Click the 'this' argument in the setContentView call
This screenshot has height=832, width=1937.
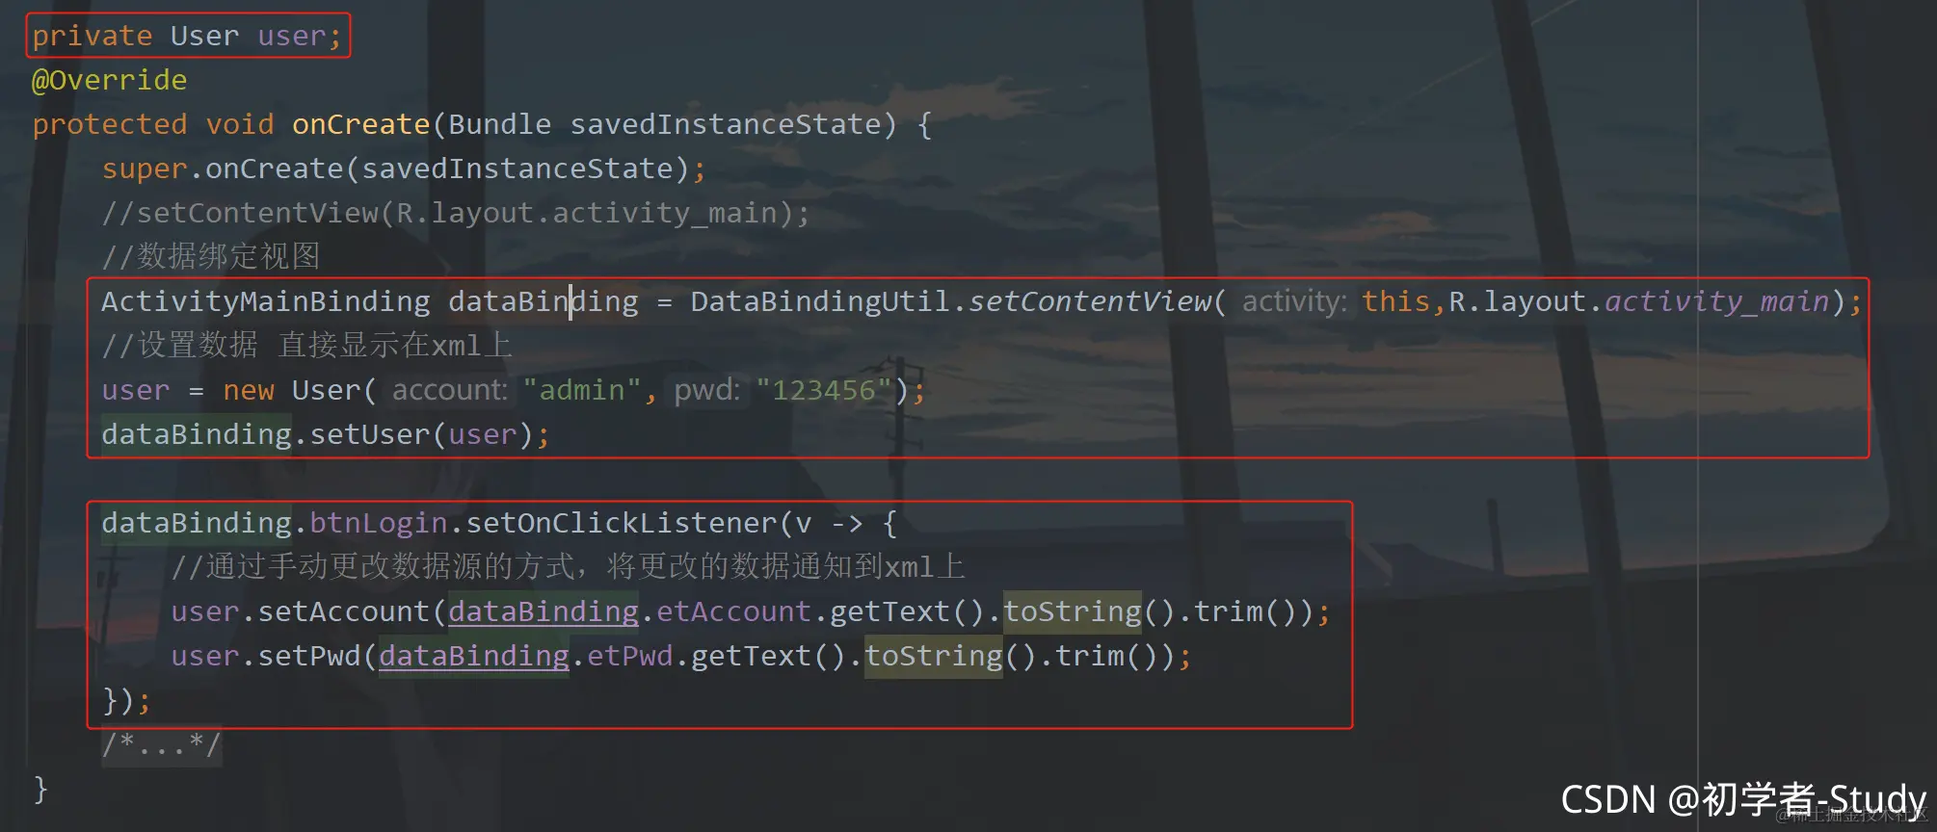1396,301
